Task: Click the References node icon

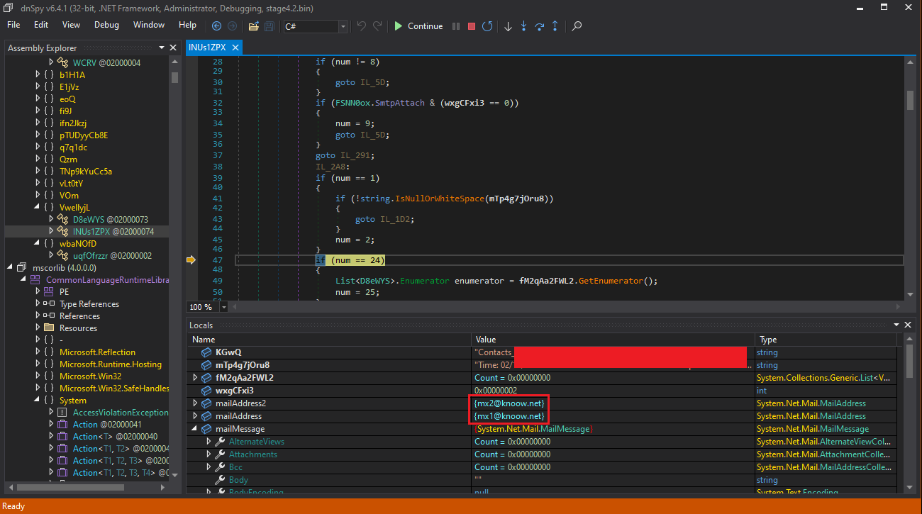Action: [x=49, y=315]
